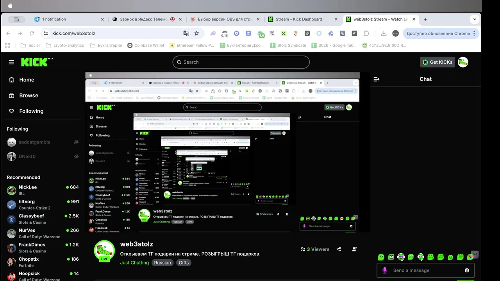Viewport: 500px width, 281px height.
Task: Open the Chrome three-dot menu
Action: coord(474,33)
